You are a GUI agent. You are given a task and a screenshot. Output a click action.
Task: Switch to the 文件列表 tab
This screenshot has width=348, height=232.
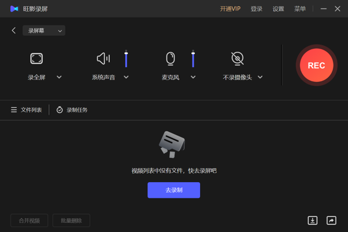point(27,110)
